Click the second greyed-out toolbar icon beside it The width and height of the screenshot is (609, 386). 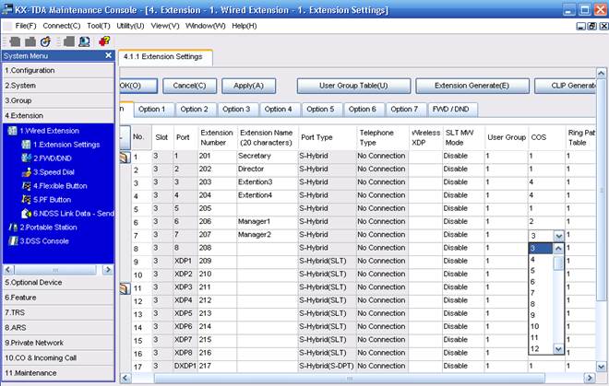pyautogui.click(x=30, y=41)
